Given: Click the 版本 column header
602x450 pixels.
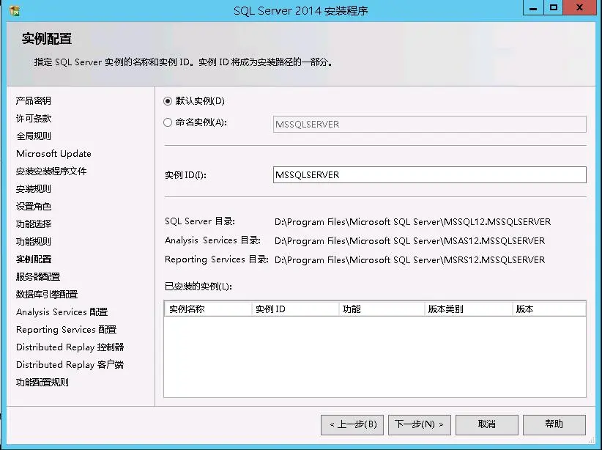Looking at the screenshot, I should point(549,309).
